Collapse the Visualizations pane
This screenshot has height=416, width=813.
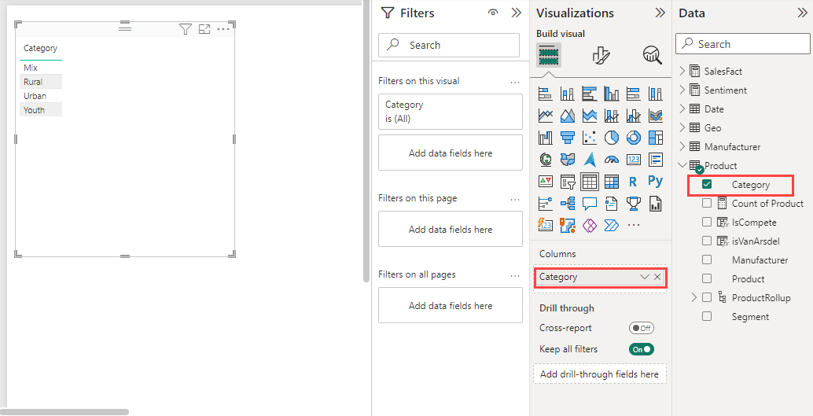click(660, 13)
